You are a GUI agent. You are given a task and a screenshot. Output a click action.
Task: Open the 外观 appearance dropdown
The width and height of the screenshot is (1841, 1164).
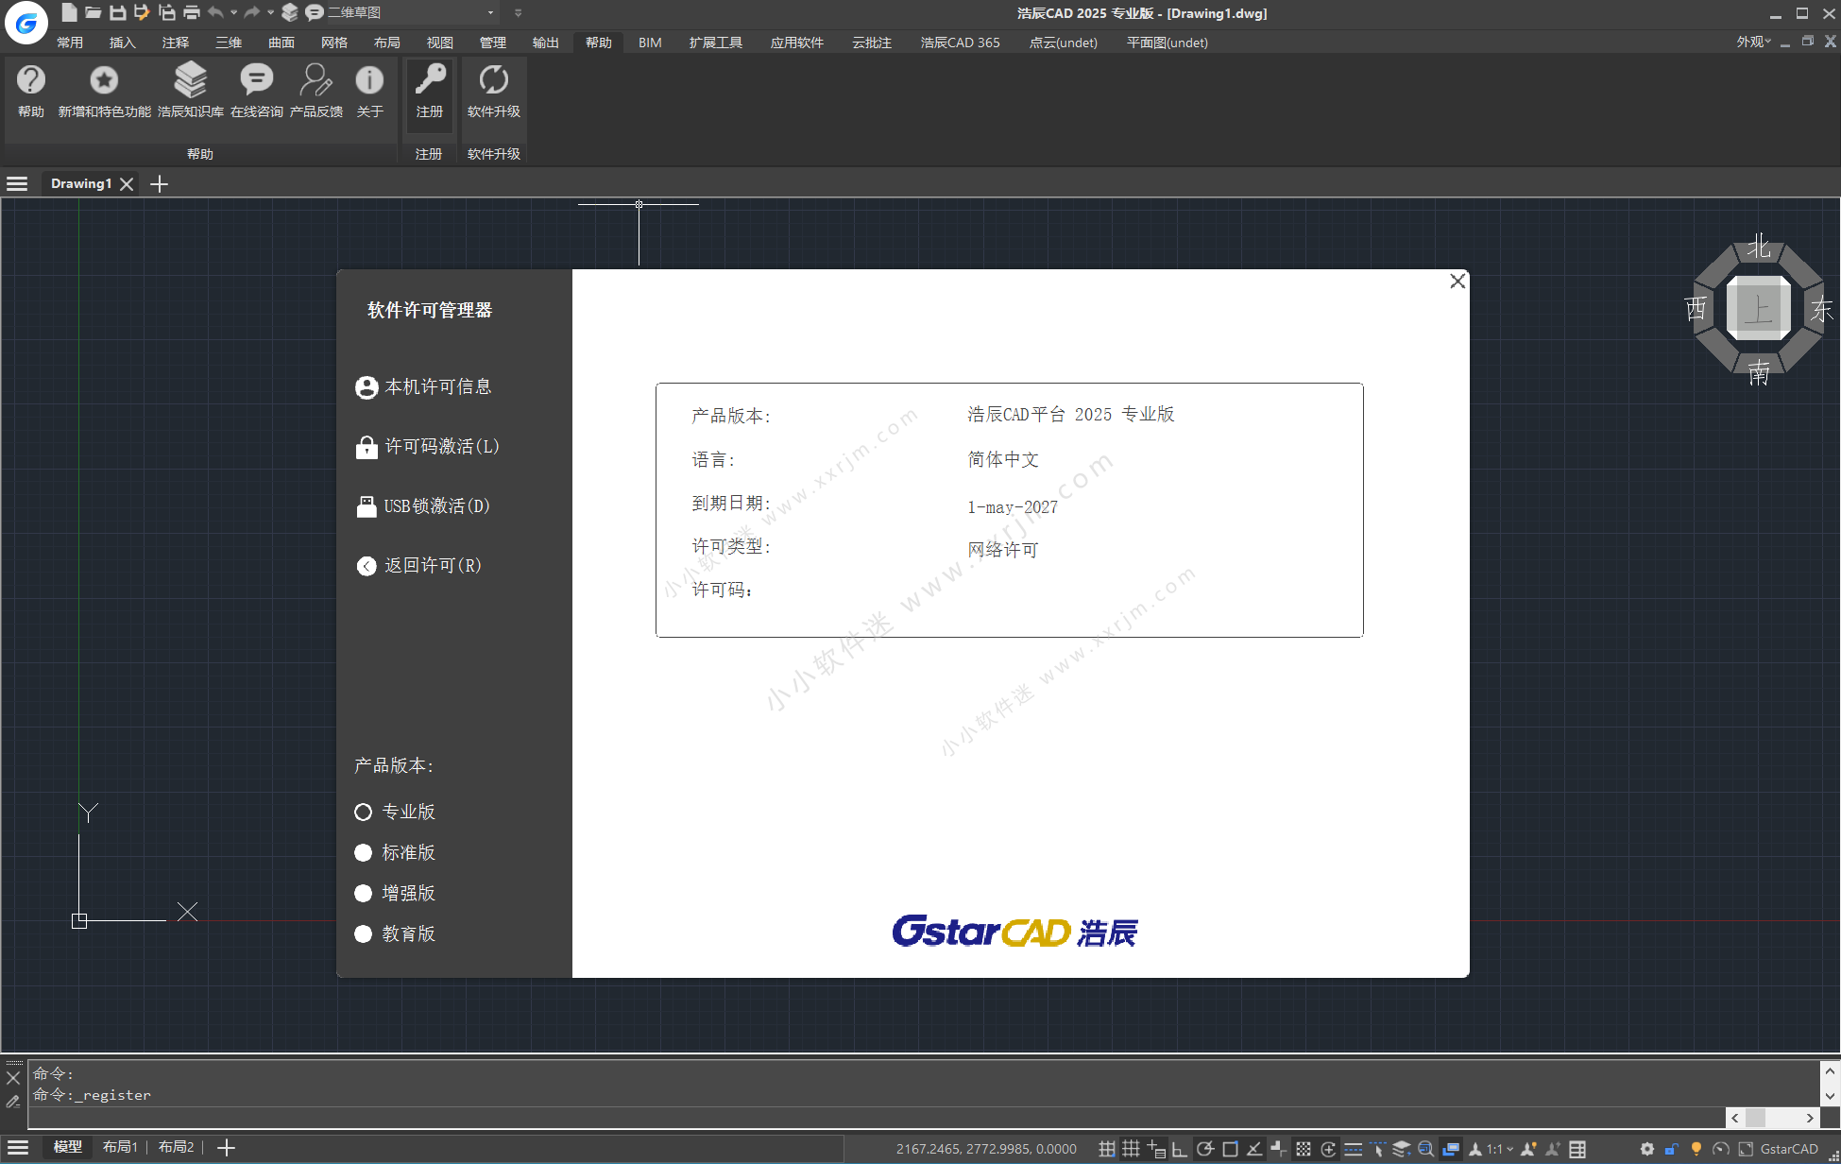(1753, 42)
